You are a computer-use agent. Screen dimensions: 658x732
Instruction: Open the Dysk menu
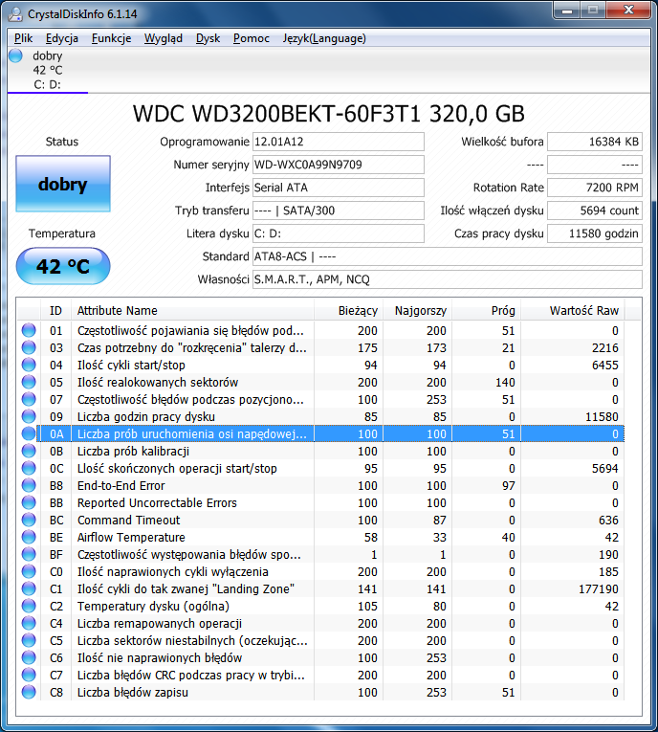click(x=208, y=38)
